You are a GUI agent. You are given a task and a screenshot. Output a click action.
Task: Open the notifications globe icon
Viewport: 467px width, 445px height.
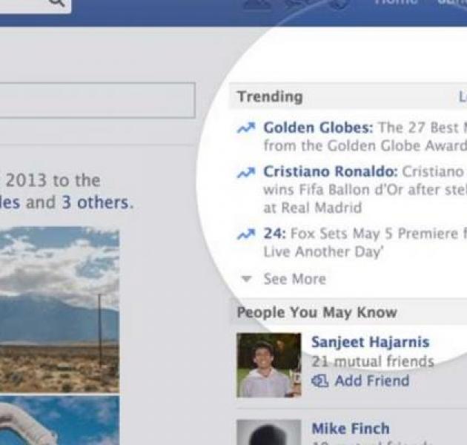[340, 4]
